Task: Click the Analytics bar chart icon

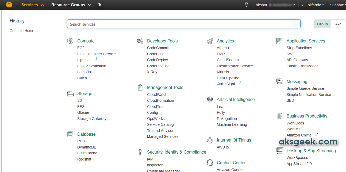Action: 210,41
